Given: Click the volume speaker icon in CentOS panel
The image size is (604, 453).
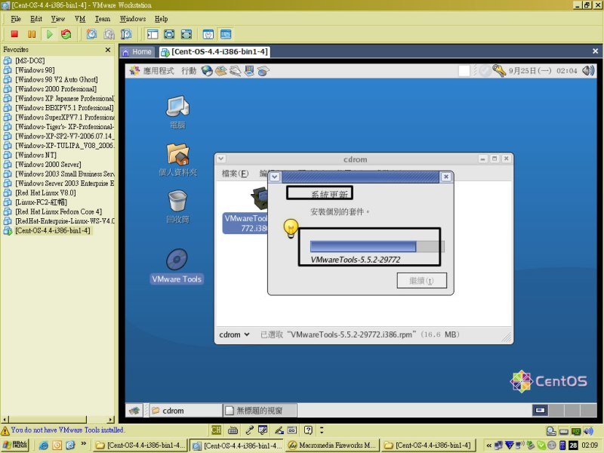Looking at the screenshot, I should coord(588,71).
